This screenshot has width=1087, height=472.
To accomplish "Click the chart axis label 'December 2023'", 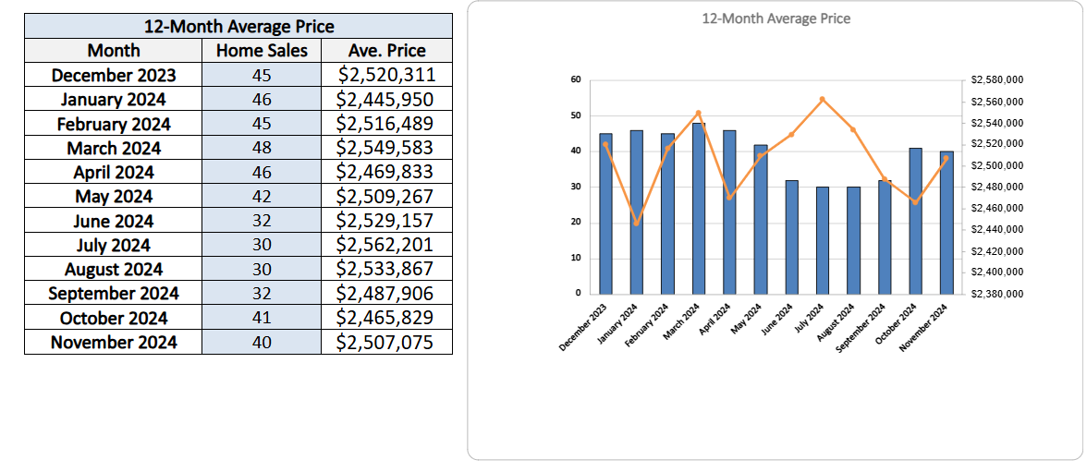I will (584, 328).
